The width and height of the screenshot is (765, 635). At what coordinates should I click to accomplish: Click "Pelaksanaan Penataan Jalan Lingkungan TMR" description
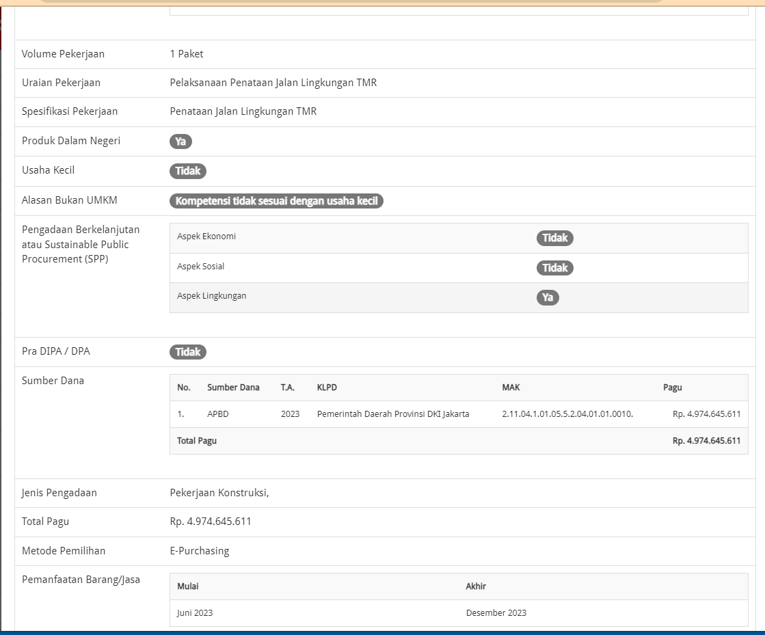tap(273, 83)
